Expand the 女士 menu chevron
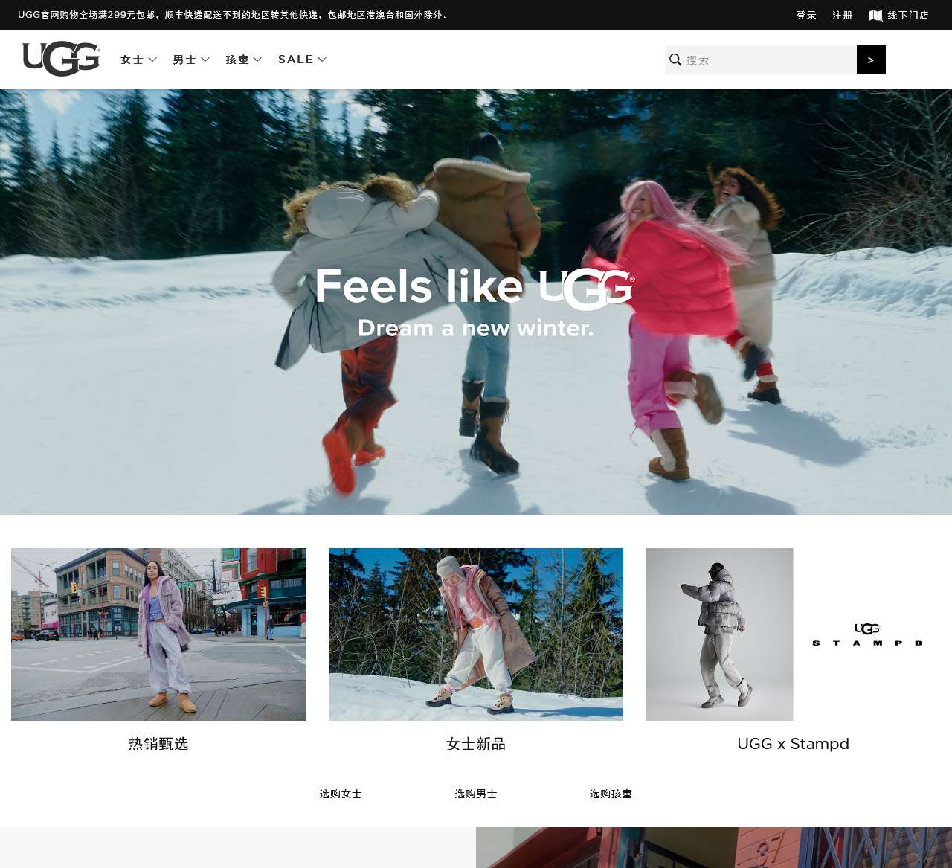 [152, 60]
